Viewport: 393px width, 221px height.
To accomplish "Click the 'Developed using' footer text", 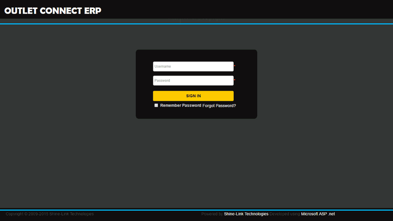I will click(x=285, y=214).
